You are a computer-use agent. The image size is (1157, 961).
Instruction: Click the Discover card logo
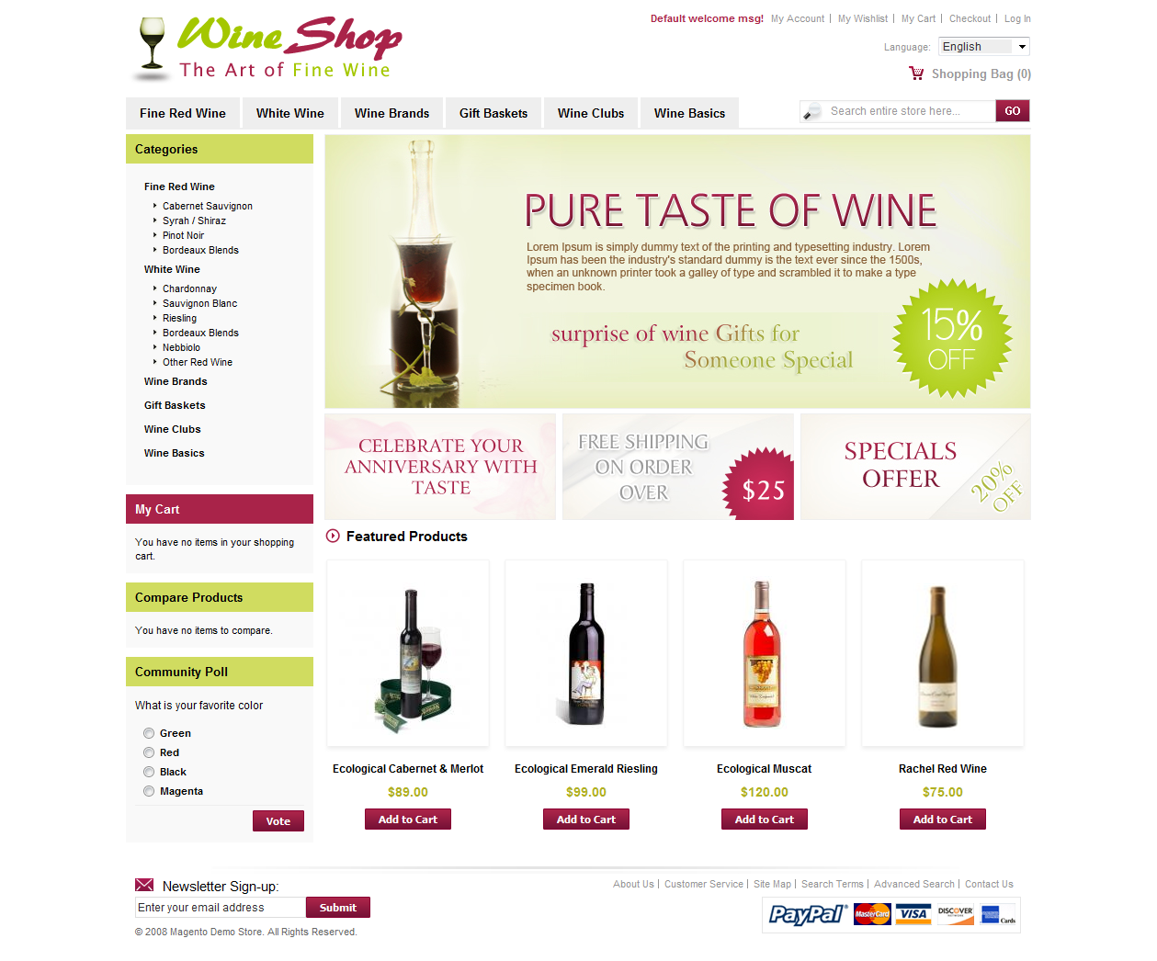[956, 914]
